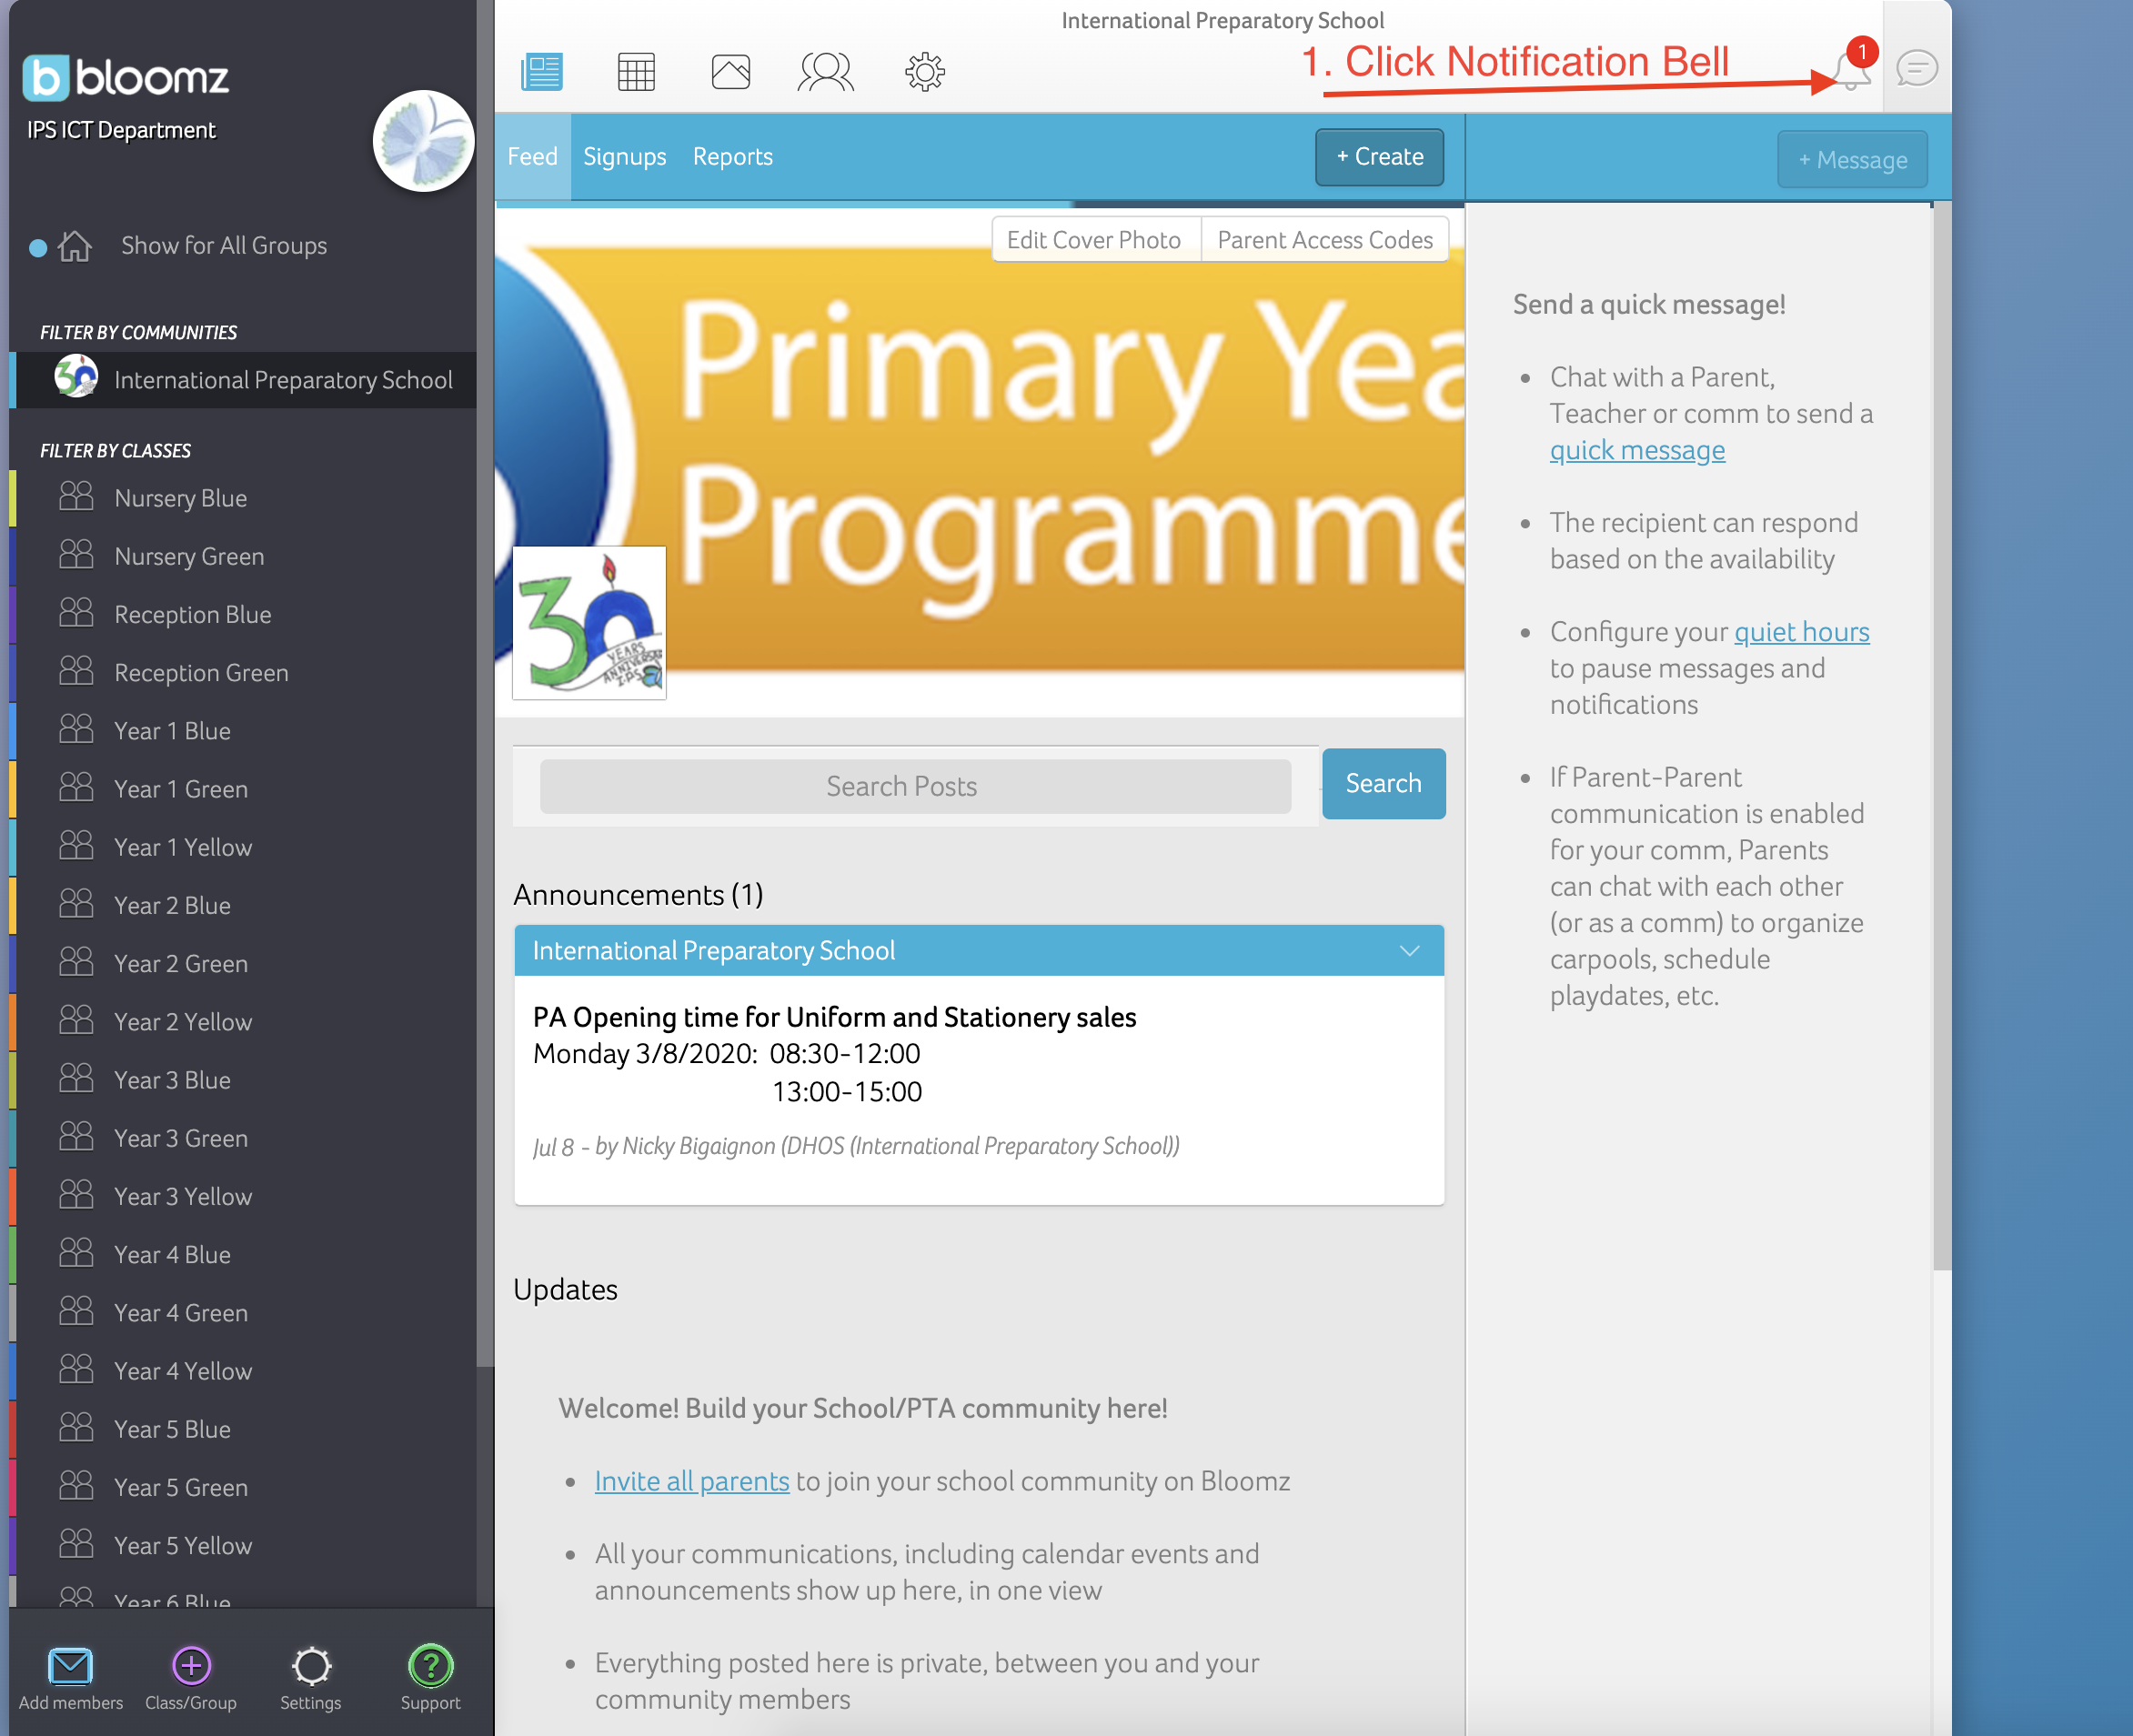Screen dimensions: 2133x1736
Task: Filter by Year 3 Yellow class
Action: (x=182, y=1196)
